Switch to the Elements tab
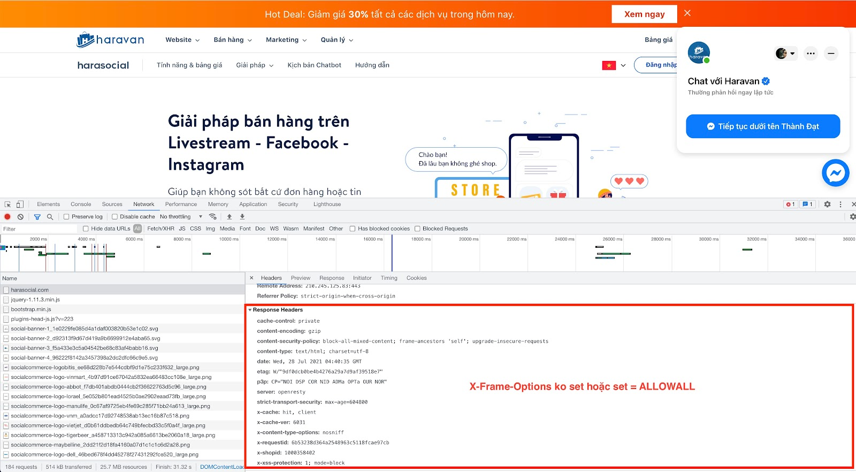 (49, 204)
